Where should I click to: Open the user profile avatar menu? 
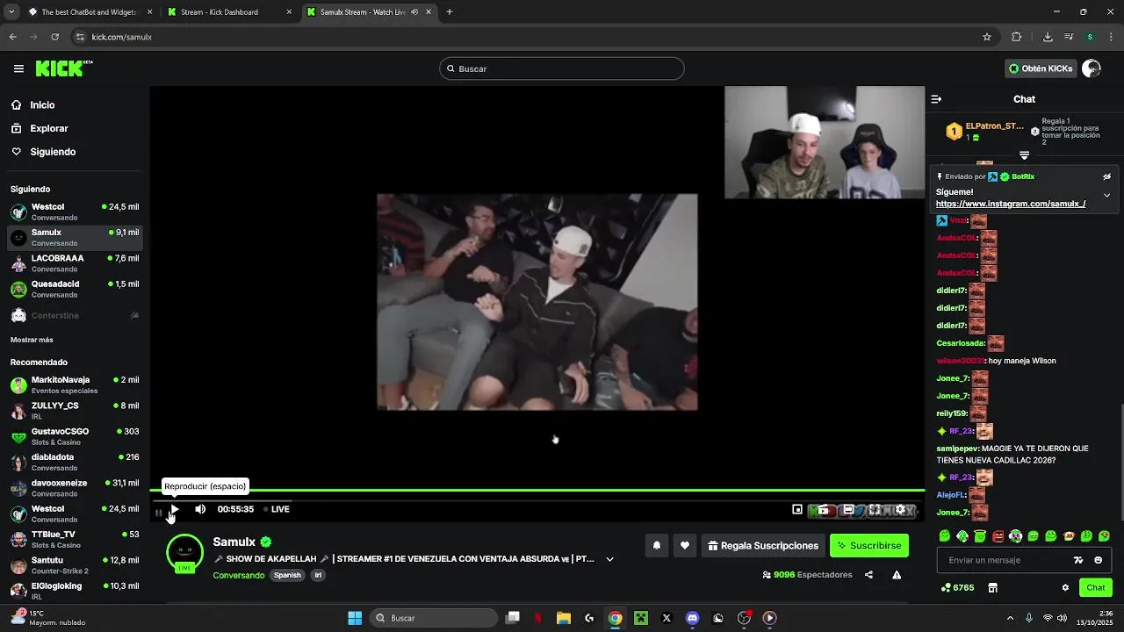click(x=1092, y=68)
